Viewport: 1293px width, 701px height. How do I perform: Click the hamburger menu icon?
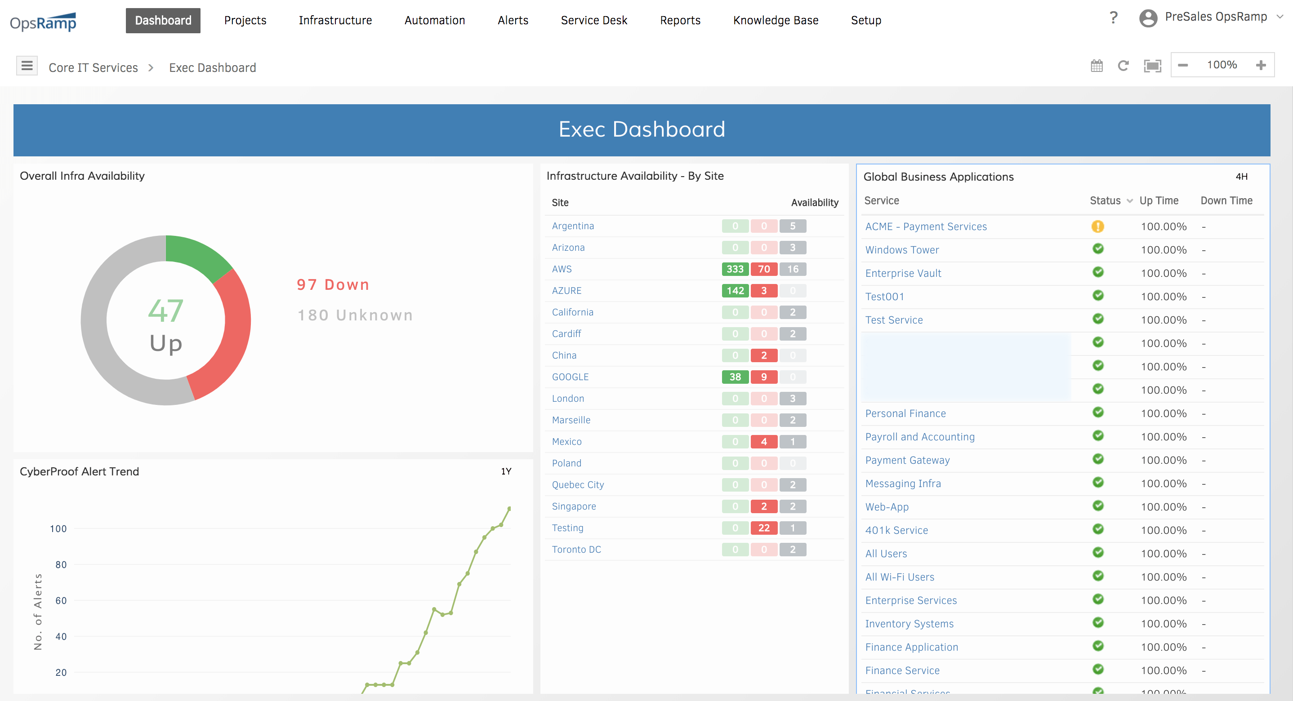click(x=27, y=67)
